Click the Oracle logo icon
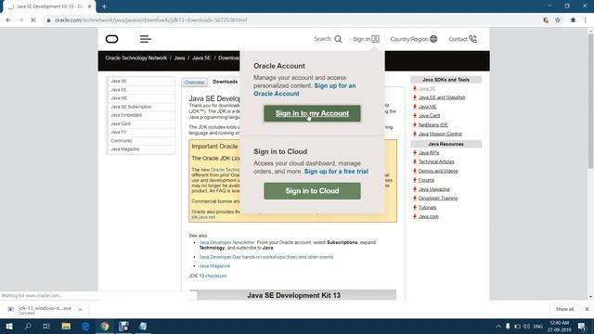This screenshot has height=334, width=594. click(x=111, y=39)
